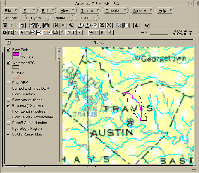Click the Find binoculars icon
This screenshot has height=173, width=199.
57,25
